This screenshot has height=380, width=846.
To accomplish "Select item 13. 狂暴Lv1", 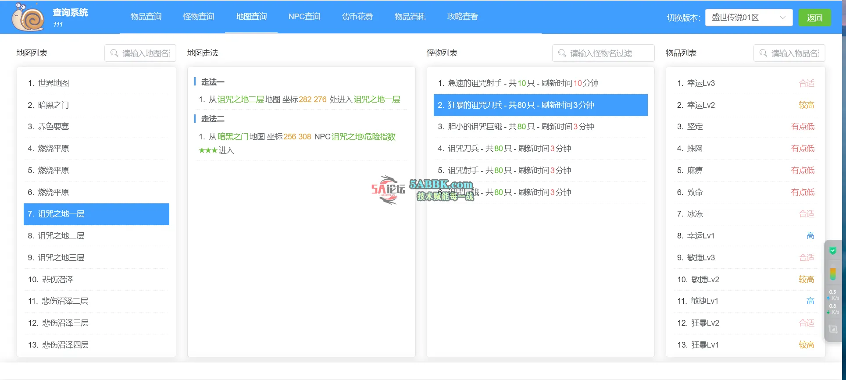I will [746, 345].
